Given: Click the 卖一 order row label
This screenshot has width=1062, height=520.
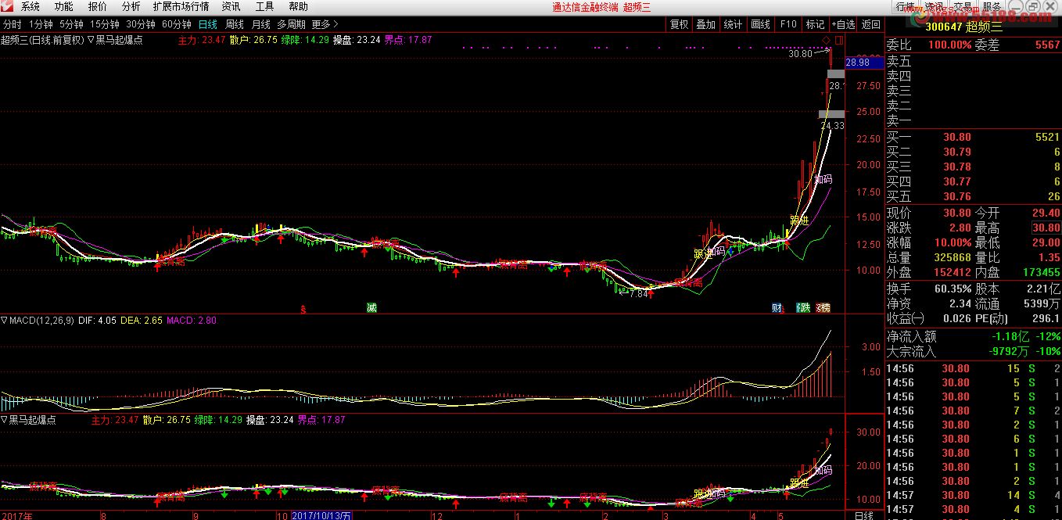Looking at the screenshot, I should pos(899,120).
